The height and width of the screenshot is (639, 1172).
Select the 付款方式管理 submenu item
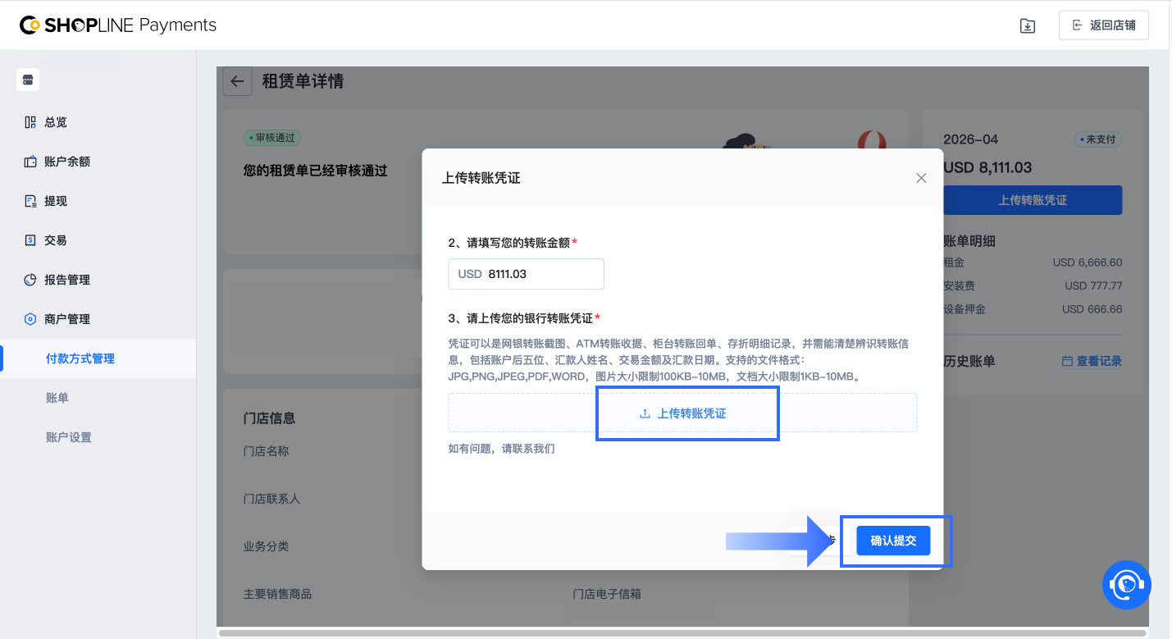80,358
